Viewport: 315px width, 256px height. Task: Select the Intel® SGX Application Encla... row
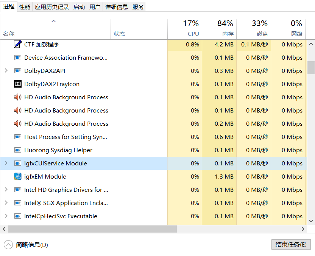click(154, 203)
